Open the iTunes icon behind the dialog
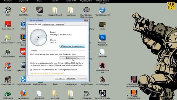Image resolution: width=177 pixels, height=100 pixels. [23, 24]
